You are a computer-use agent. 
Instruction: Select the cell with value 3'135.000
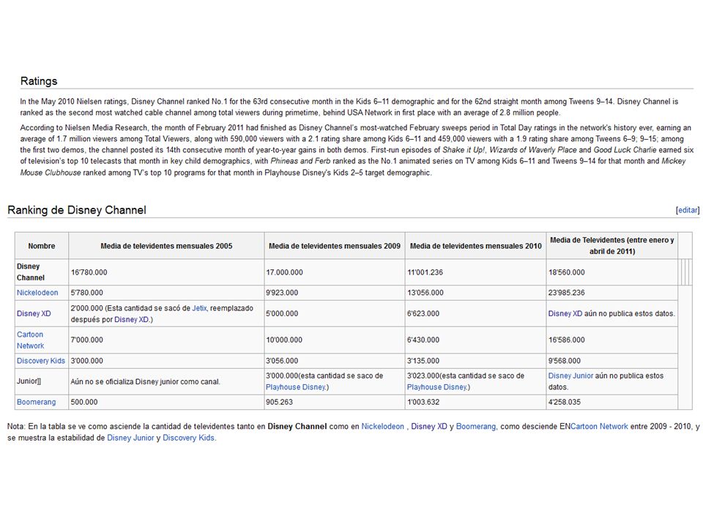coord(476,361)
